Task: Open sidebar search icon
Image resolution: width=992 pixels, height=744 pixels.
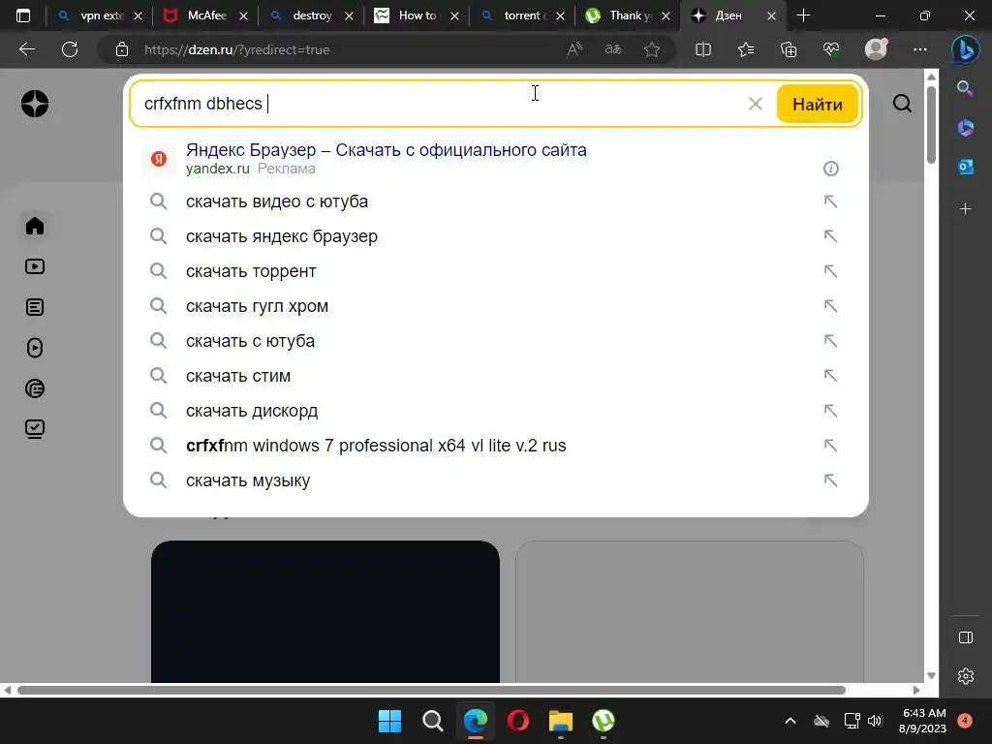Action: [965, 88]
